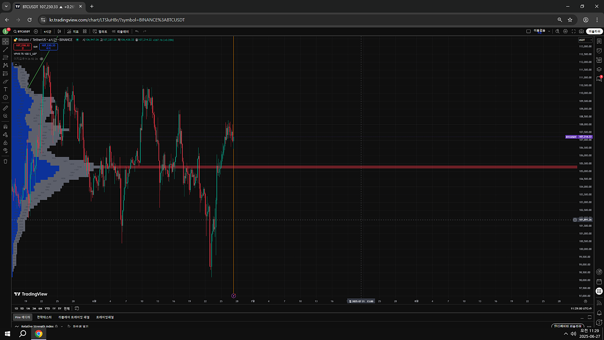Open the alerts panel clock icon
The image size is (604, 340).
click(599, 51)
